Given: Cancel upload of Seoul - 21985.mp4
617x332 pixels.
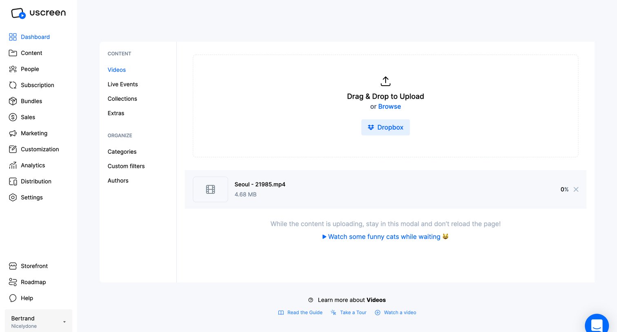Looking at the screenshot, I should (576, 189).
